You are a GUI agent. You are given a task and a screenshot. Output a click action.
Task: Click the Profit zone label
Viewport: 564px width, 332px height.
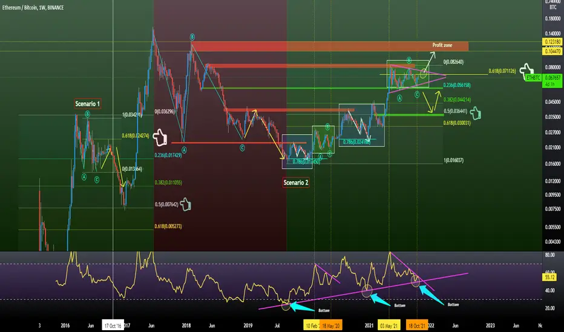click(x=442, y=45)
